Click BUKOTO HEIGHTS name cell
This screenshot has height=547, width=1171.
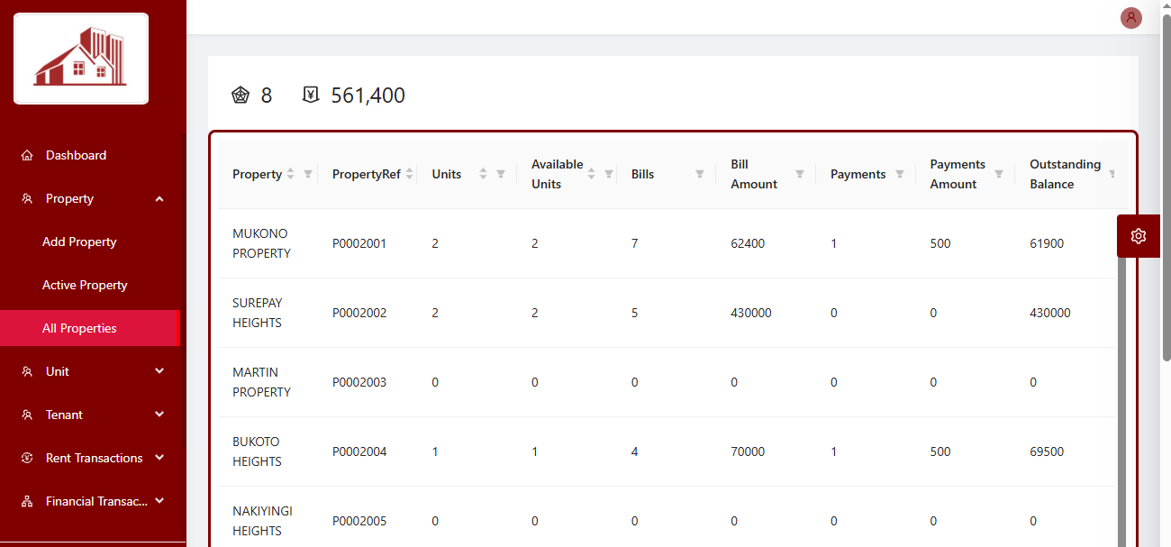click(258, 451)
